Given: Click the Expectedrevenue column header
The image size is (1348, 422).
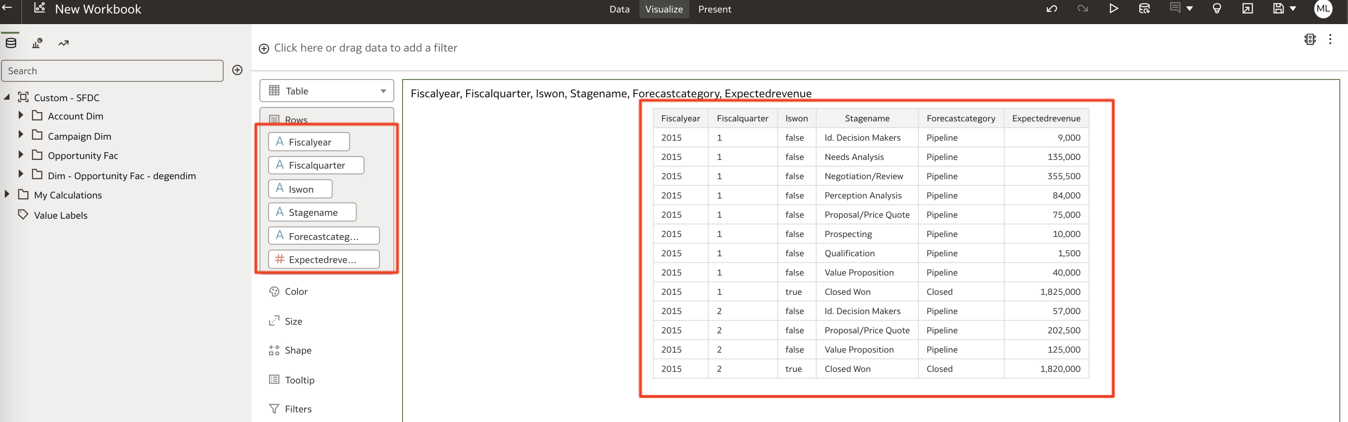Looking at the screenshot, I should [x=1046, y=118].
